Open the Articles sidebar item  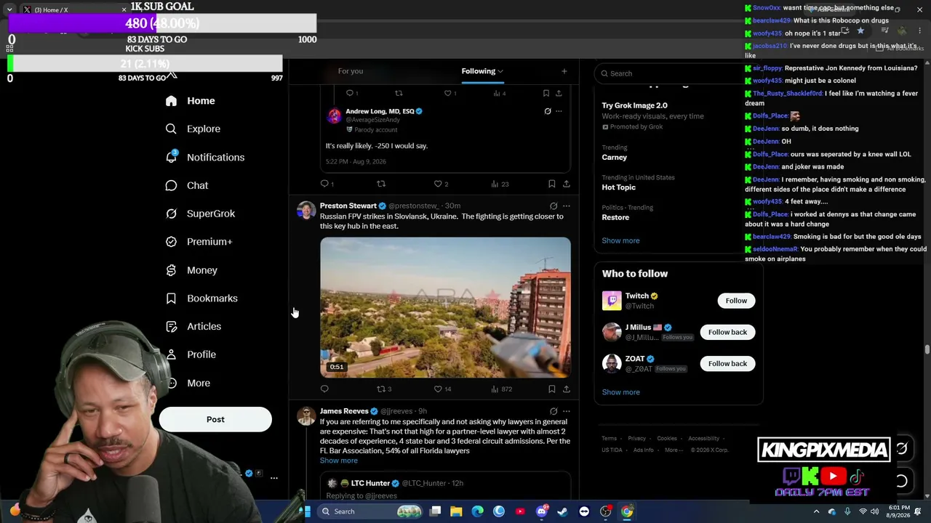[193, 326]
